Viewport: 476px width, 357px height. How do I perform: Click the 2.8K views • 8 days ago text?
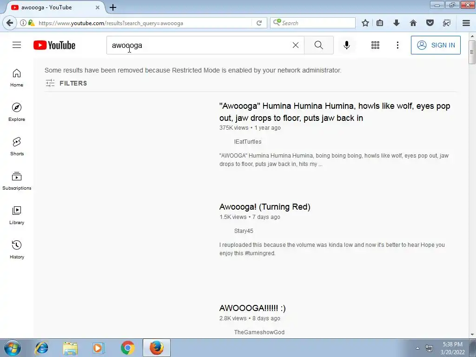(x=250, y=318)
